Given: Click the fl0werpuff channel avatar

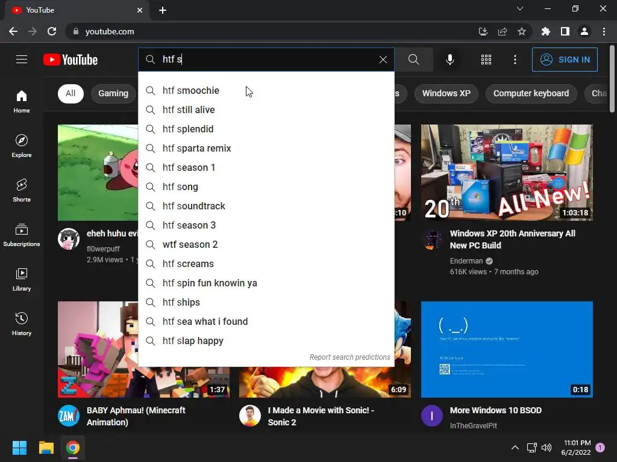Looking at the screenshot, I should pyautogui.click(x=69, y=239).
